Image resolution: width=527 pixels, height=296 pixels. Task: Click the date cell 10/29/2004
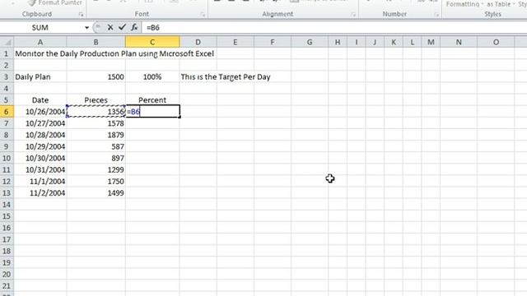[x=40, y=146]
